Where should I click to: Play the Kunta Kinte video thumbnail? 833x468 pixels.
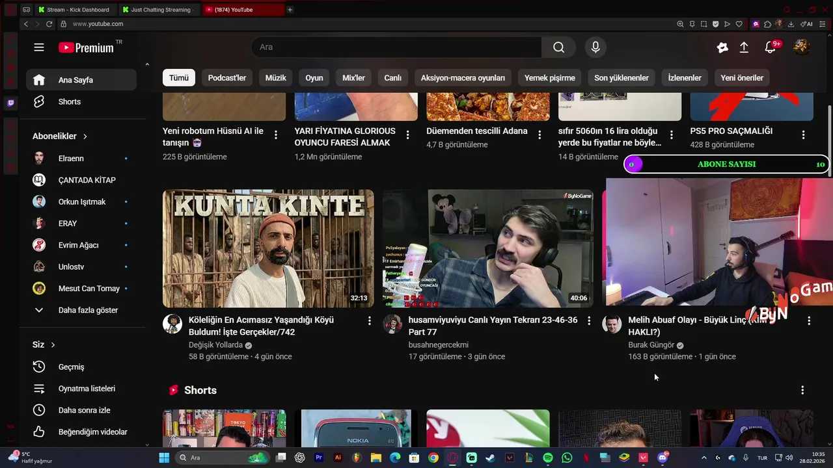point(268,248)
